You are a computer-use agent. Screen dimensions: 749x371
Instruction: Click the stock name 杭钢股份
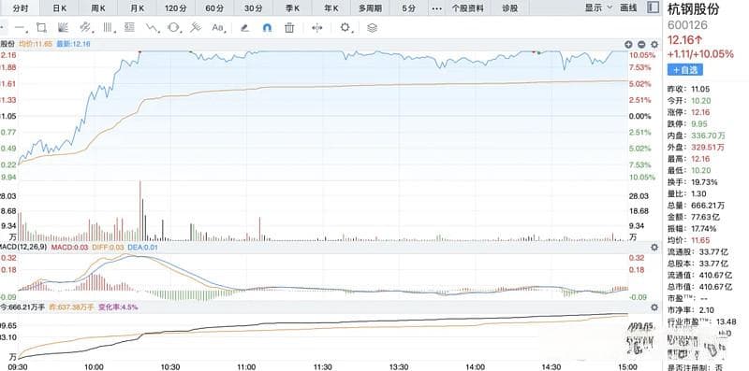coord(693,9)
